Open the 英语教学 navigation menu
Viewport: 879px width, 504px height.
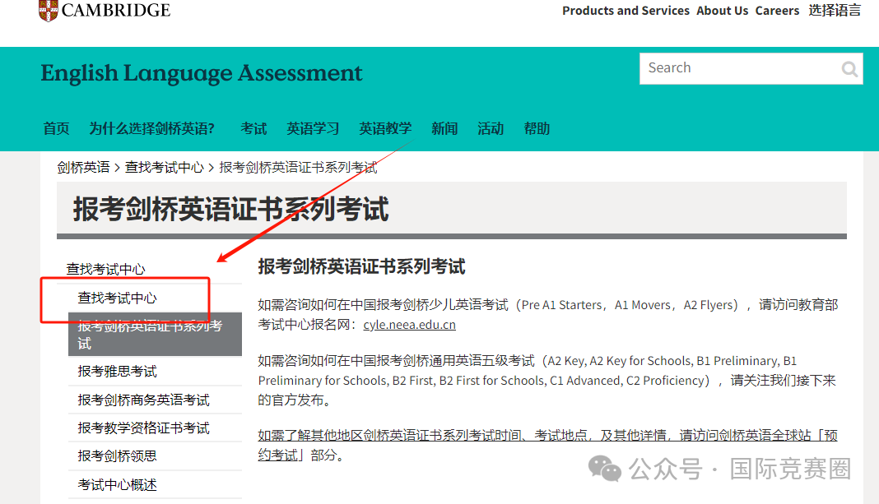tap(385, 128)
